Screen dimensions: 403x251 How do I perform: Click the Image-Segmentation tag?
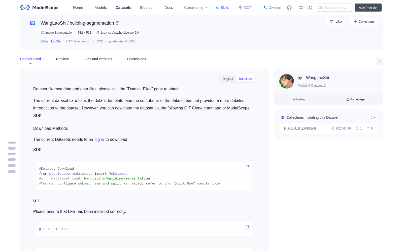point(57,33)
